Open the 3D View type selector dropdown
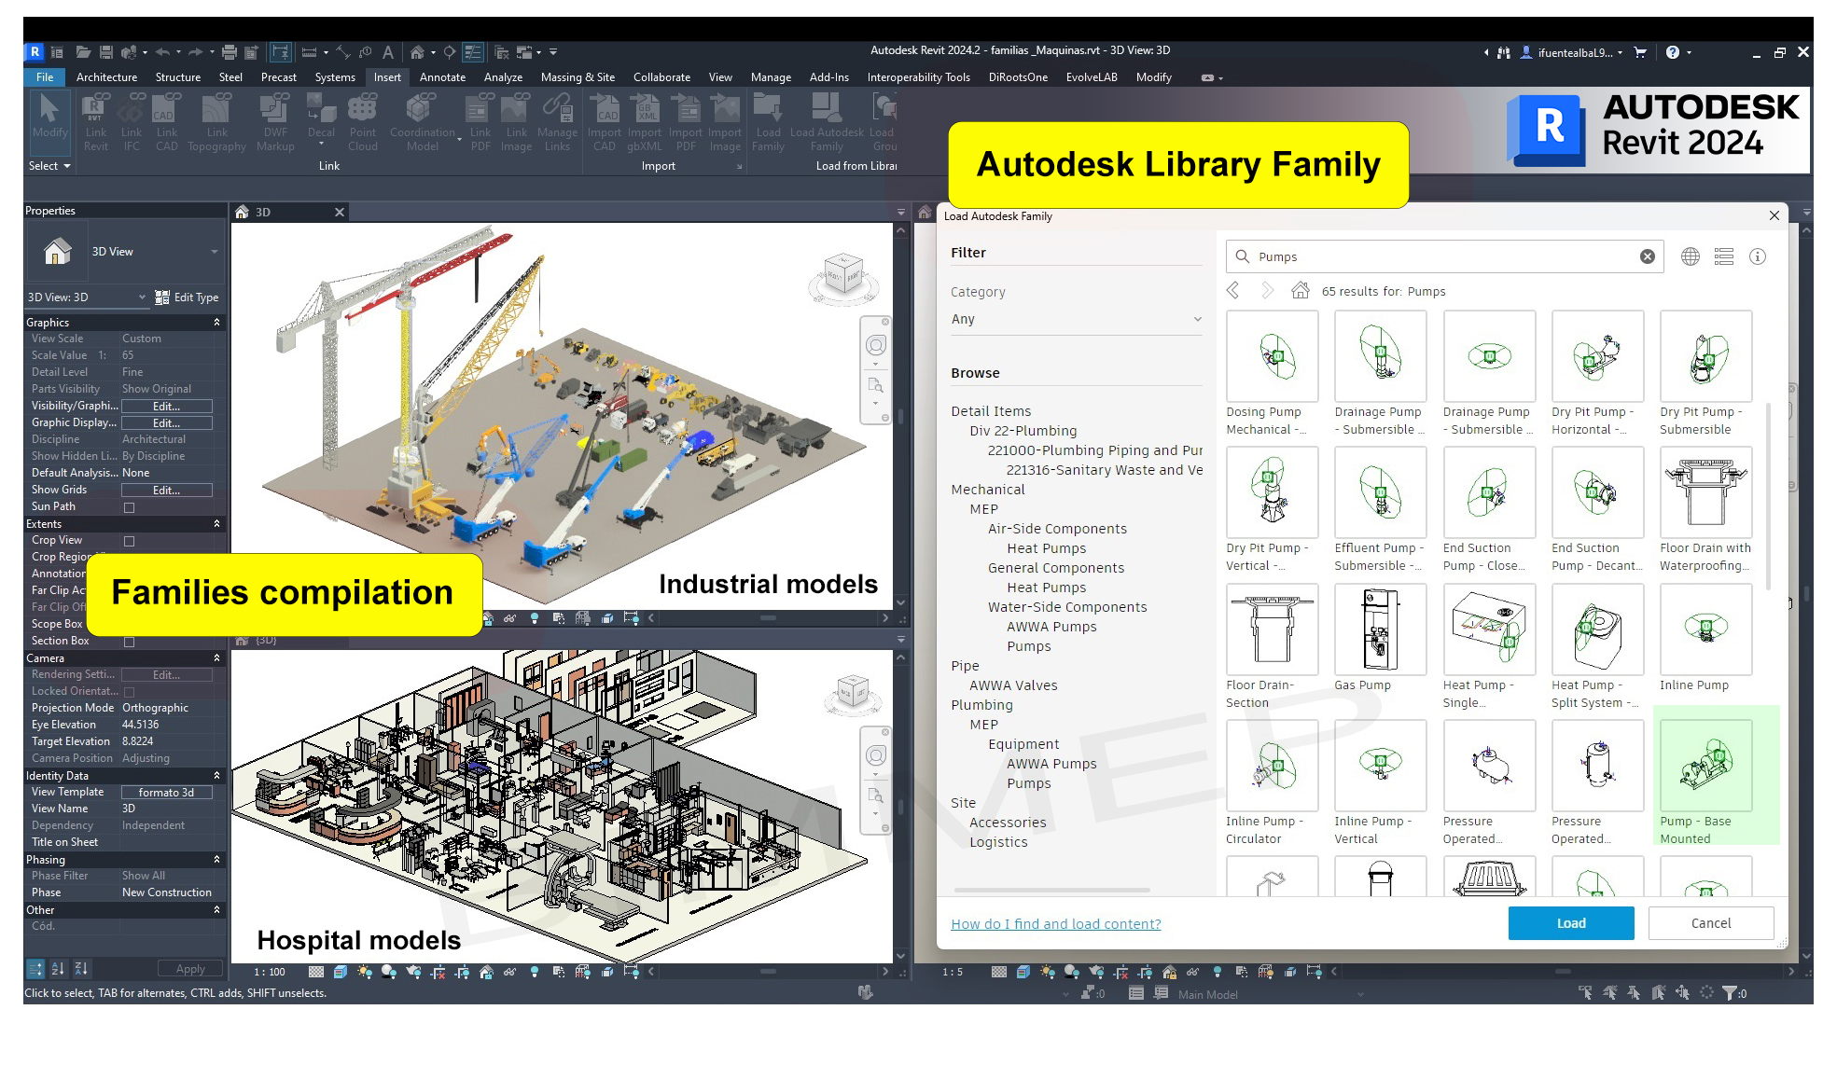Screen dimensions: 1837x1065 214,252
